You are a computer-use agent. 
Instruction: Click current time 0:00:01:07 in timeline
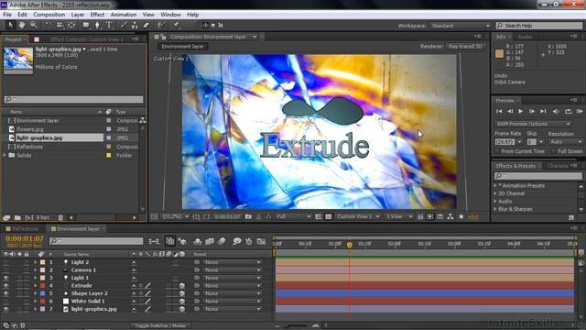[x=25, y=238]
